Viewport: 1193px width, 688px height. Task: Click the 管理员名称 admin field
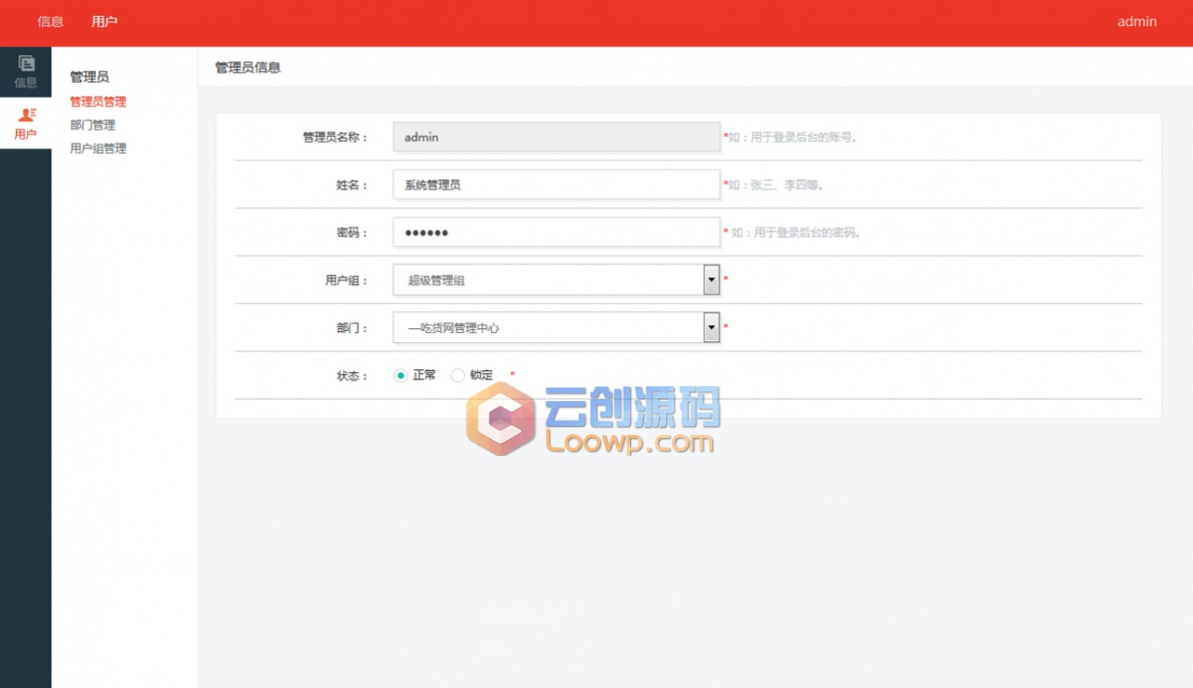(556, 137)
